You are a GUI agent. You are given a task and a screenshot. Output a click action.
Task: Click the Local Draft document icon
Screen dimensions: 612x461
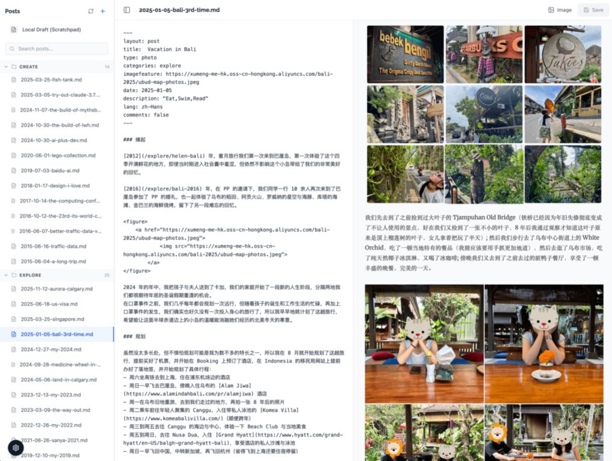tap(13, 29)
